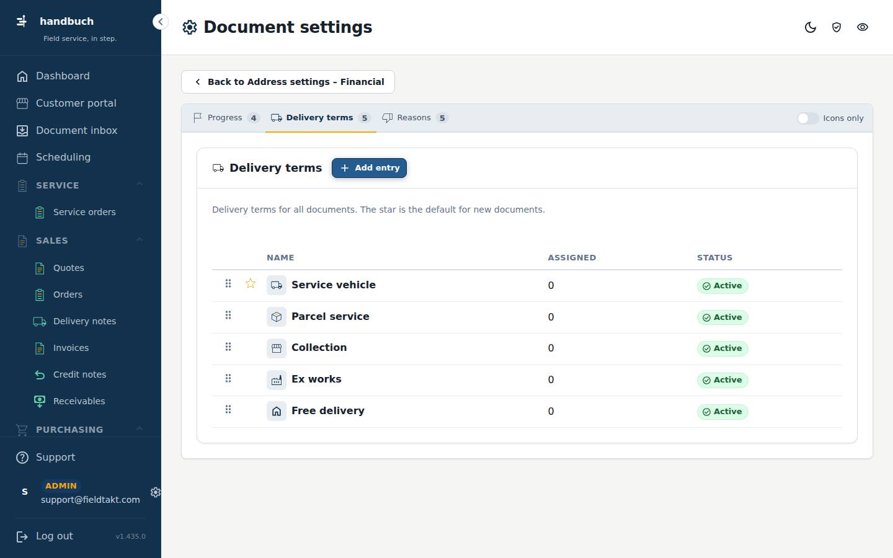The image size is (893, 558).
Task: Select the Delivery terms tab
Action: [x=321, y=118]
